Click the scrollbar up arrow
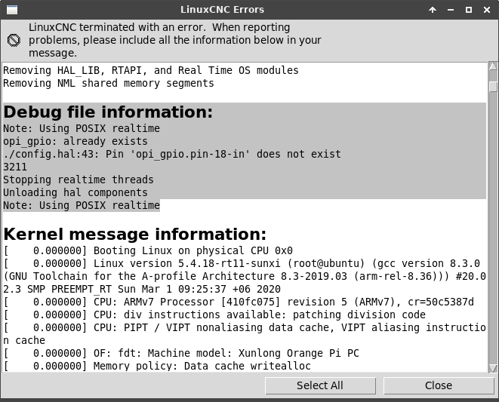Screen dimensions: 499x402 (x=493, y=66)
